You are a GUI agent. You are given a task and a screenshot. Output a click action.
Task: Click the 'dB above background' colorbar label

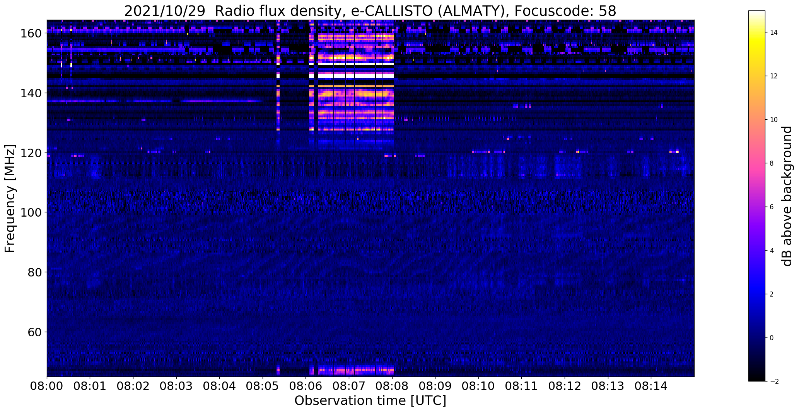[x=787, y=196]
